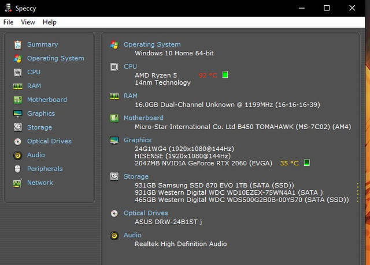Click the 14nm Technology text
This screenshot has width=370, height=265.
[x=162, y=82]
